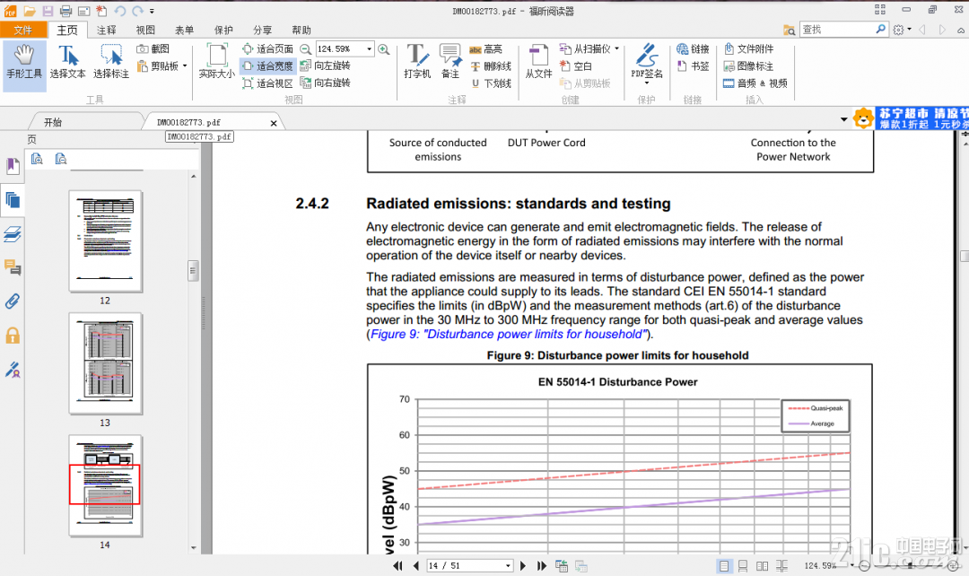The image size is (969, 576).
Task: Insert a Link (链接)
Action: click(692, 48)
